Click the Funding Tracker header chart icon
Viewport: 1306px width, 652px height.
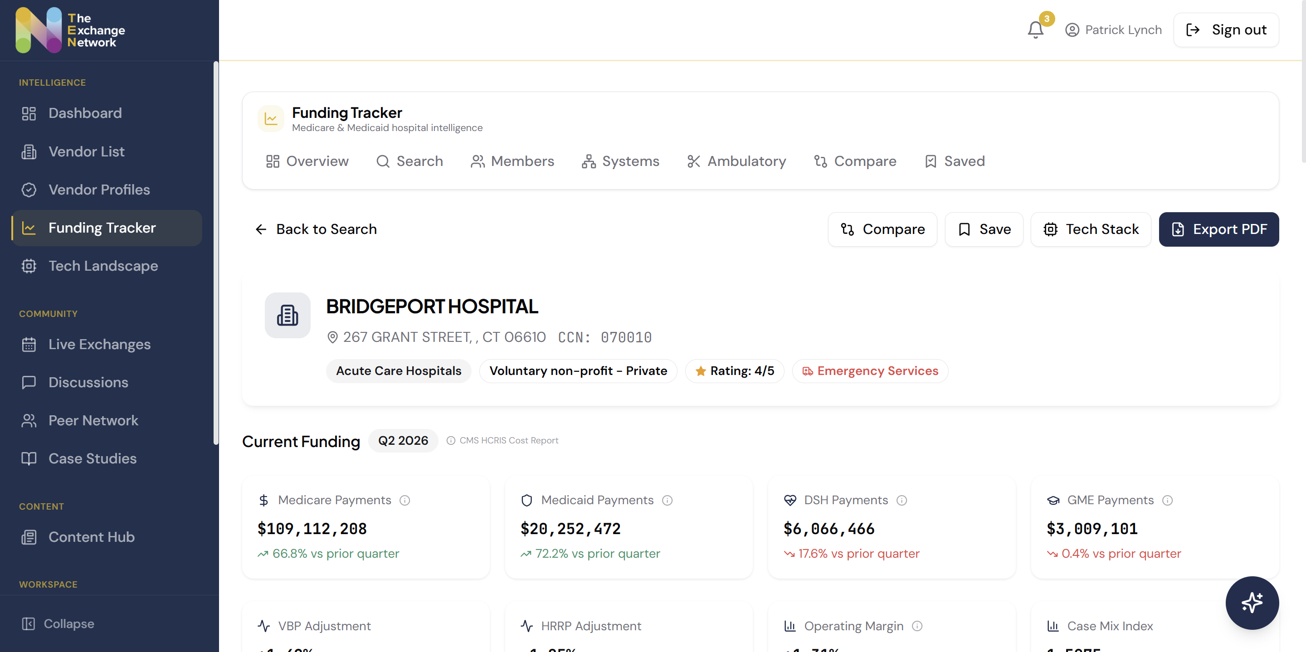point(271,119)
